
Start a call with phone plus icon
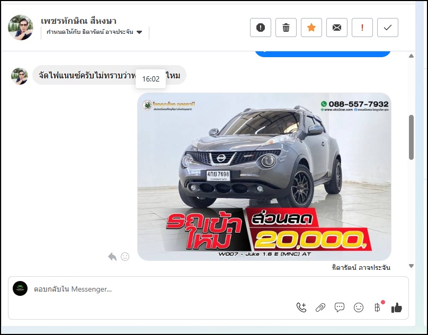pos(301,307)
